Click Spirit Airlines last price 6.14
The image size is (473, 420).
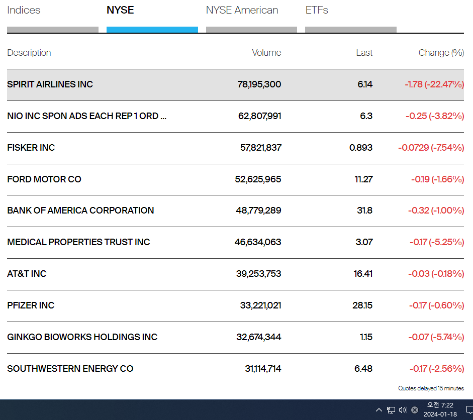(x=365, y=84)
